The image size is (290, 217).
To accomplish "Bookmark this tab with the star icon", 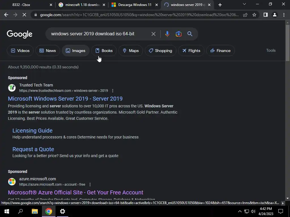I will (254, 15).
